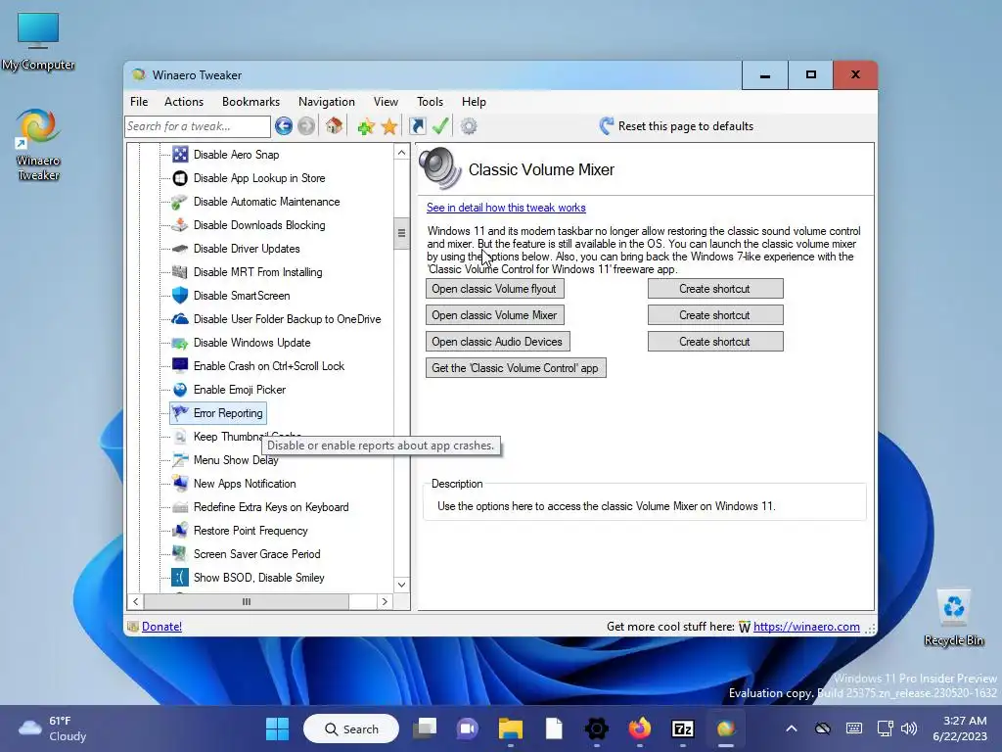Open taskbar Search box
The height and width of the screenshot is (752, 1002).
pos(351,728)
